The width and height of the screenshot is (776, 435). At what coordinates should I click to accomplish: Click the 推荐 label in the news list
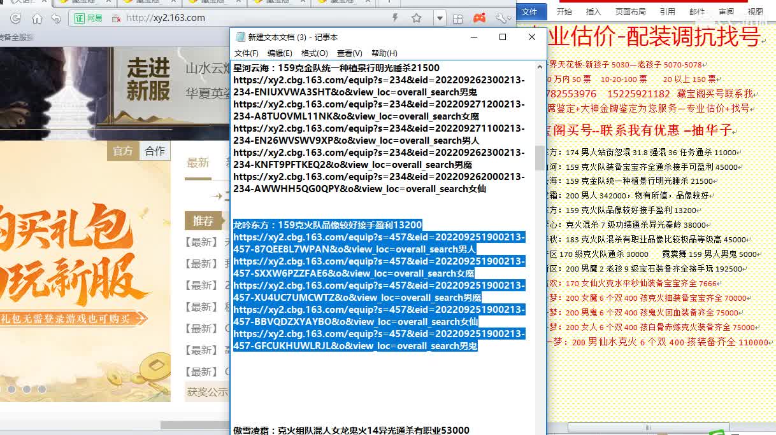coord(203,221)
